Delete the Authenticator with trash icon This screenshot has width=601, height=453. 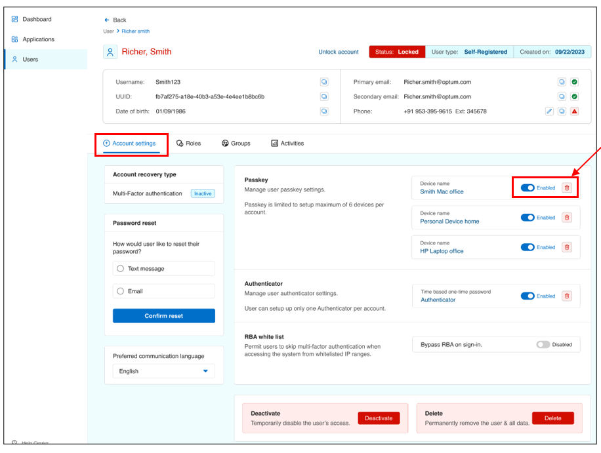click(567, 296)
